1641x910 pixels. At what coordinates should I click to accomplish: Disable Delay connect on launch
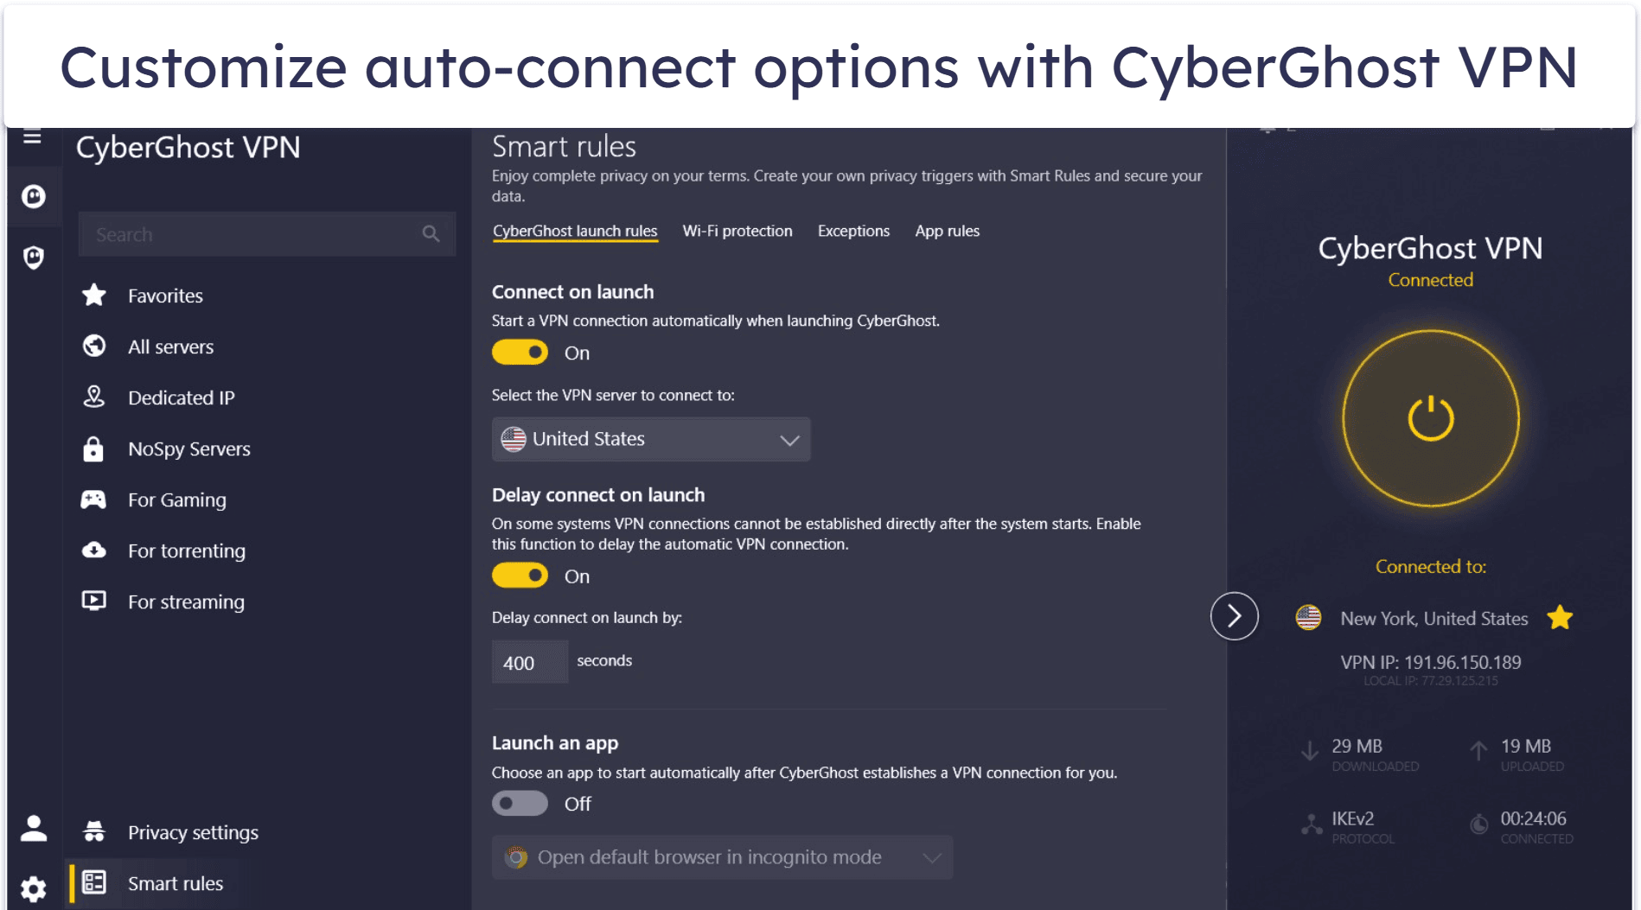coord(519,575)
